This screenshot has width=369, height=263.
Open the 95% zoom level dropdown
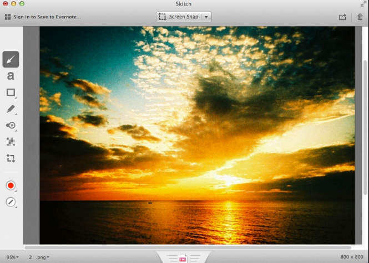point(12,257)
